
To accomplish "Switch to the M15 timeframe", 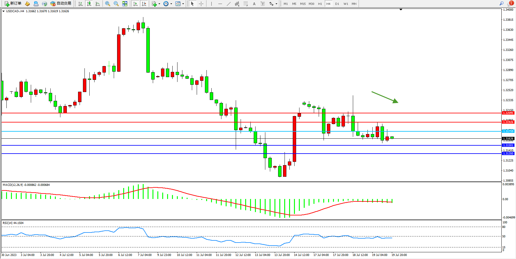I will pos(303,4).
